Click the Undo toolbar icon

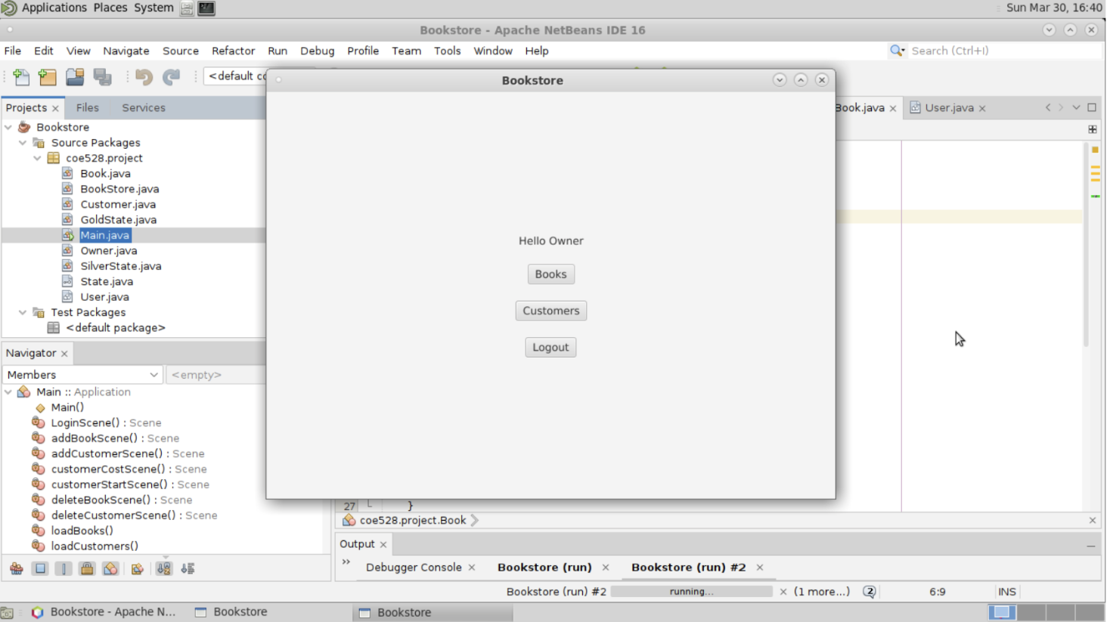(144, 76)
